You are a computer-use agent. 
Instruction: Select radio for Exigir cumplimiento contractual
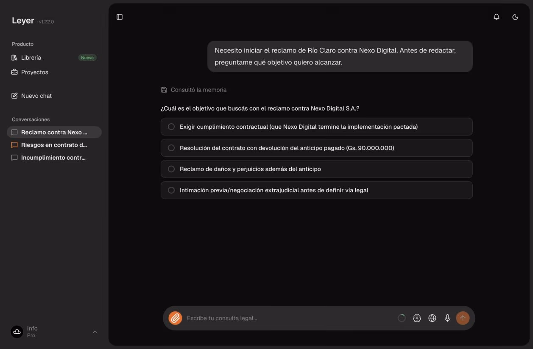point(171,127)
